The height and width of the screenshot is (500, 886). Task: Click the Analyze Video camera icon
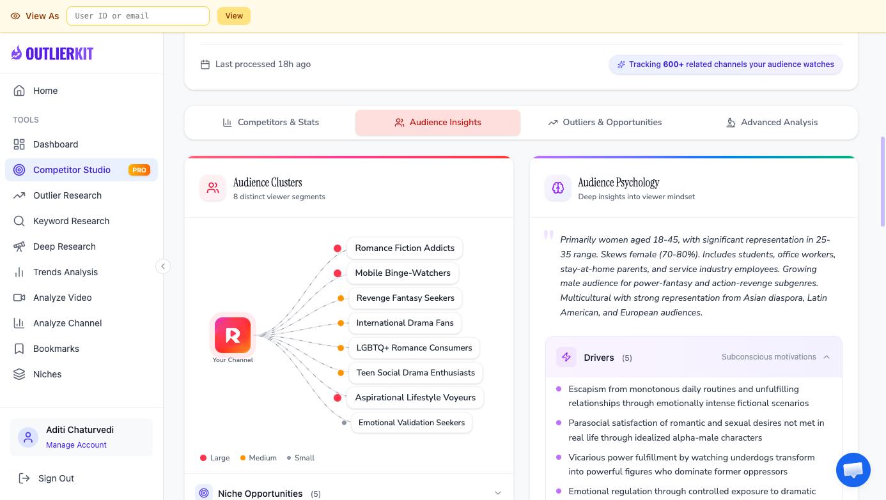pyautogui.click(x=19, y=298)
